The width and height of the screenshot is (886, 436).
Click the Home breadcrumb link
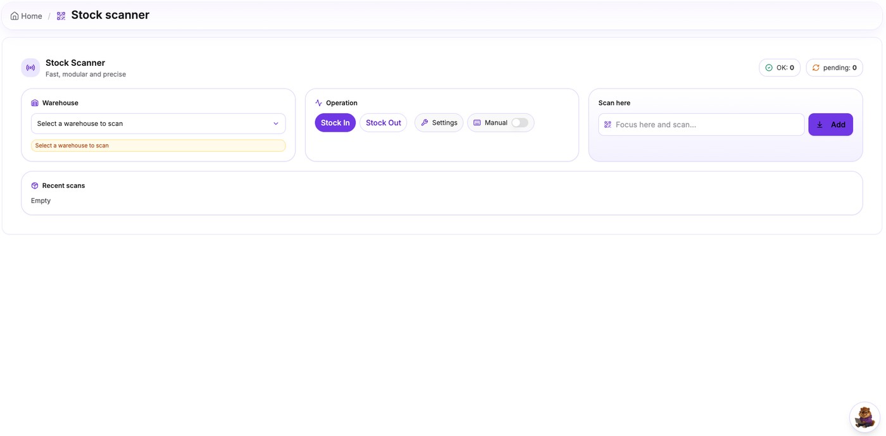[26, 16]
